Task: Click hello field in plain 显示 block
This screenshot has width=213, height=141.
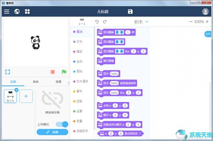Action: pos(114,74)
